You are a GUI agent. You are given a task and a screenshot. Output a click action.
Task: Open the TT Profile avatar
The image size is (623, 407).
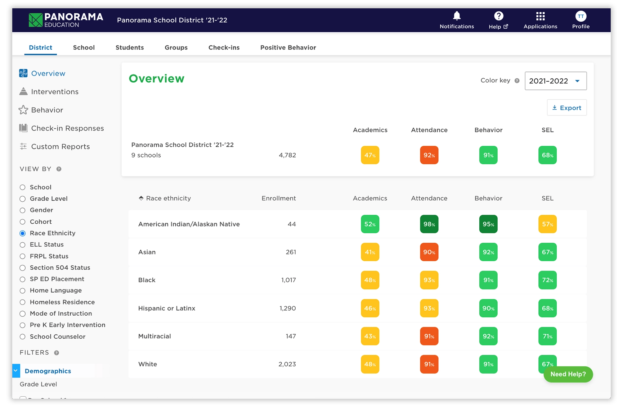(581, 16)
